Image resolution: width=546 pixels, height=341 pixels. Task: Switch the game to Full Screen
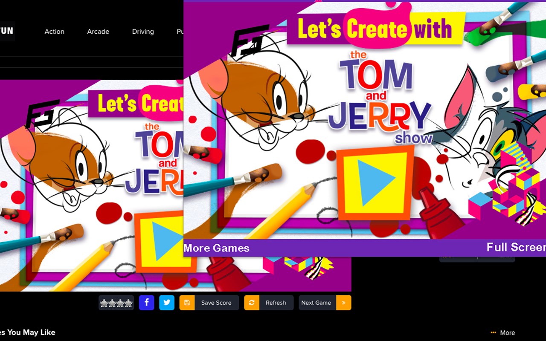(516, 247)
